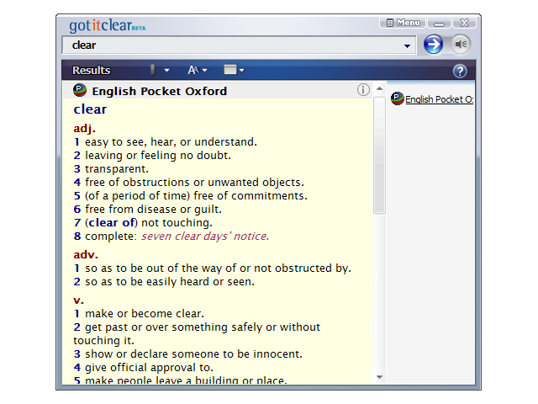Click 'show or declare someone to be innocent.'
The width and height of the screenshot is (538, 404).
pos(194,354)
